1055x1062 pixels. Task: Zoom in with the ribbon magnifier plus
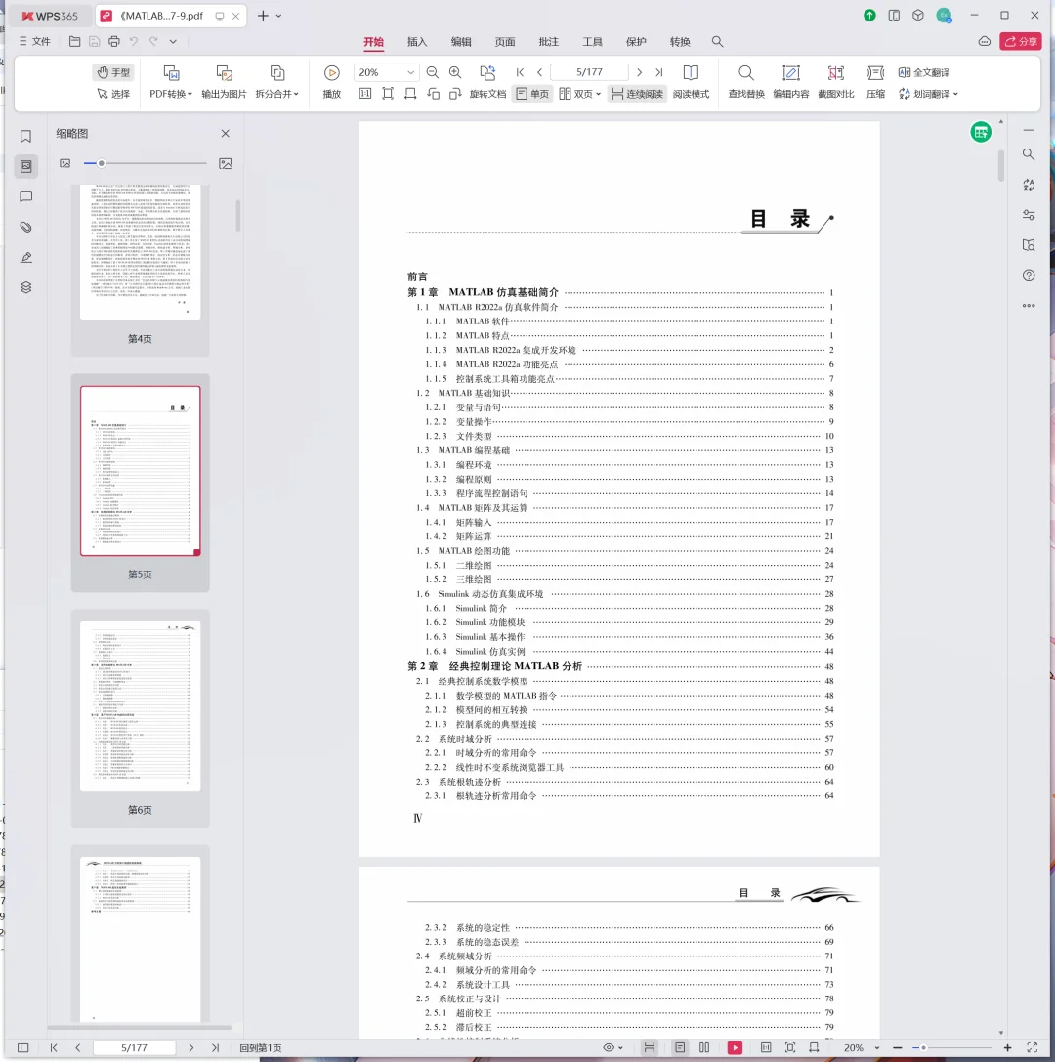[455, 72]
